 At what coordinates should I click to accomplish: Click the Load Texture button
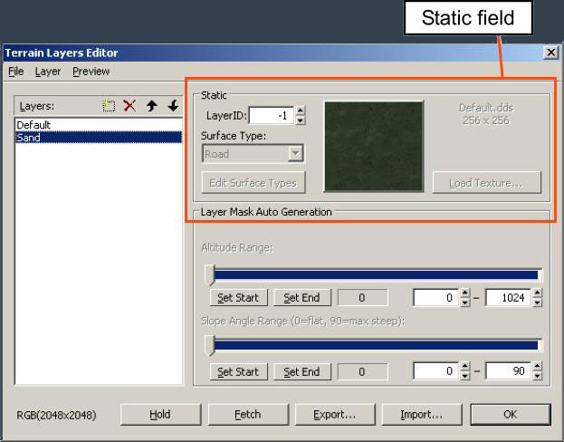click(487, 183)
